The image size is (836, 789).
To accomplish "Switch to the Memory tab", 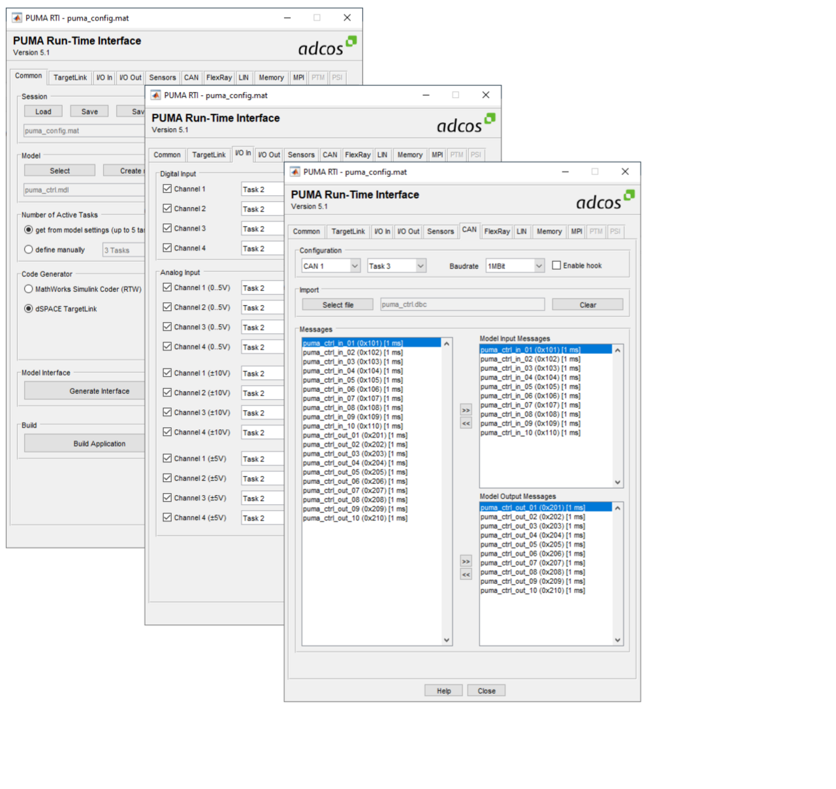I will (549, 231).
